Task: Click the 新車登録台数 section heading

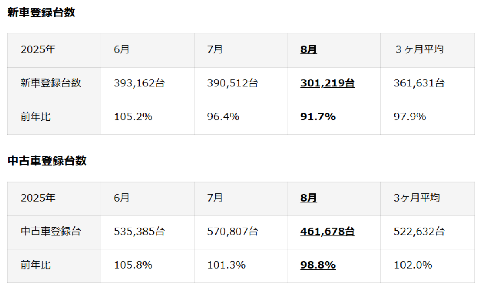Action: pos(41,13)
